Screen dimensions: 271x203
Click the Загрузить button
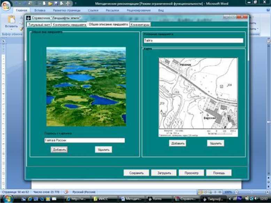tap(164, 173)
